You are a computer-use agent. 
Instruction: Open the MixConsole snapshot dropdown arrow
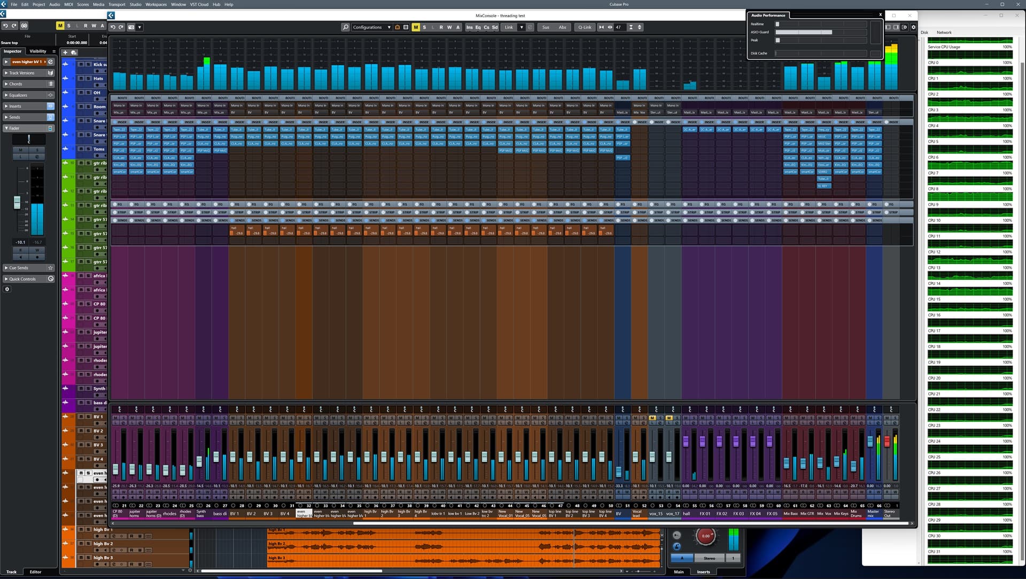pyautogui.click(x=139, y=27)
